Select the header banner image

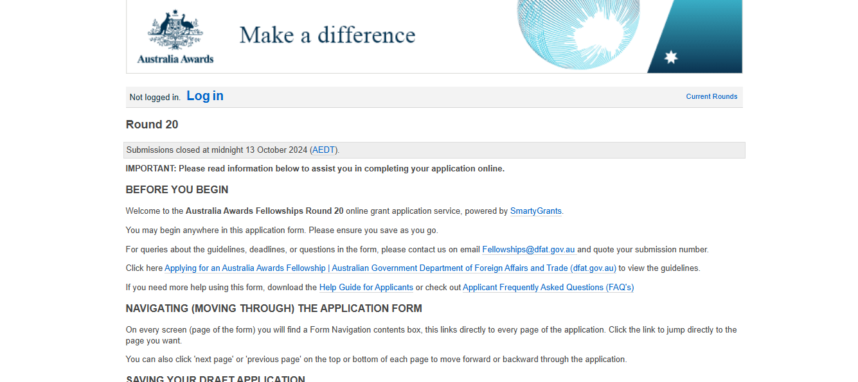pyautogui.click(x=434, y=37)
